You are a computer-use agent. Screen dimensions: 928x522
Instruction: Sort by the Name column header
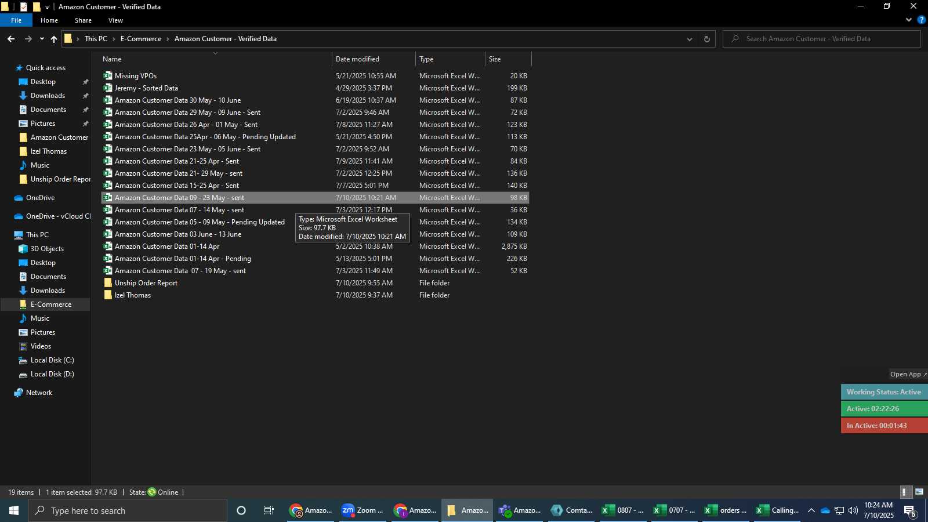215,59
